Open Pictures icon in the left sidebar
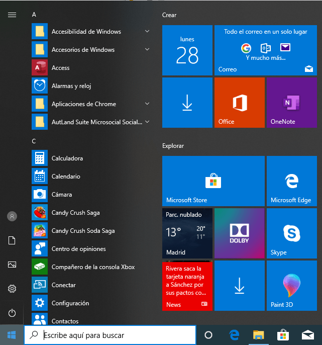 pos(12,265)
